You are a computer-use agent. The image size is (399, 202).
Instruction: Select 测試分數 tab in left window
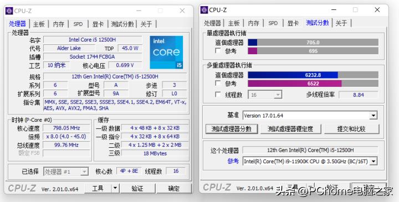pyautogui.click(x=122, y=24)
